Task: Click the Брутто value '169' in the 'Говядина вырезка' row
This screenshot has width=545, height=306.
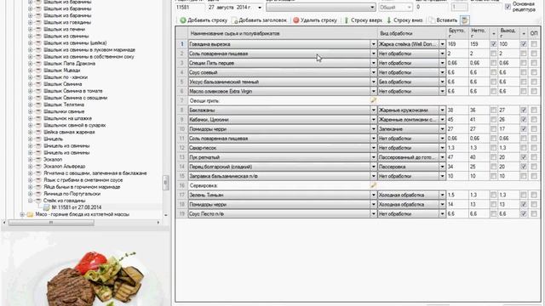Action: click(457, 44)
